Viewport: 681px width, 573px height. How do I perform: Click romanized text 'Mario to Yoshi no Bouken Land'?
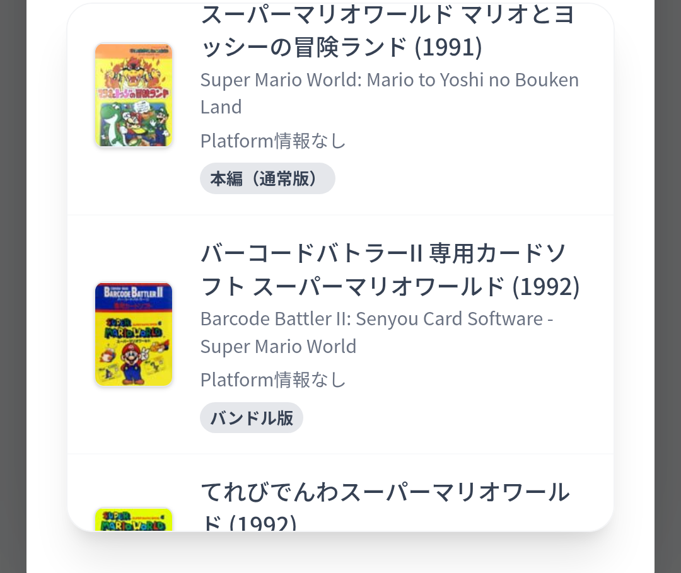[389, 93]
